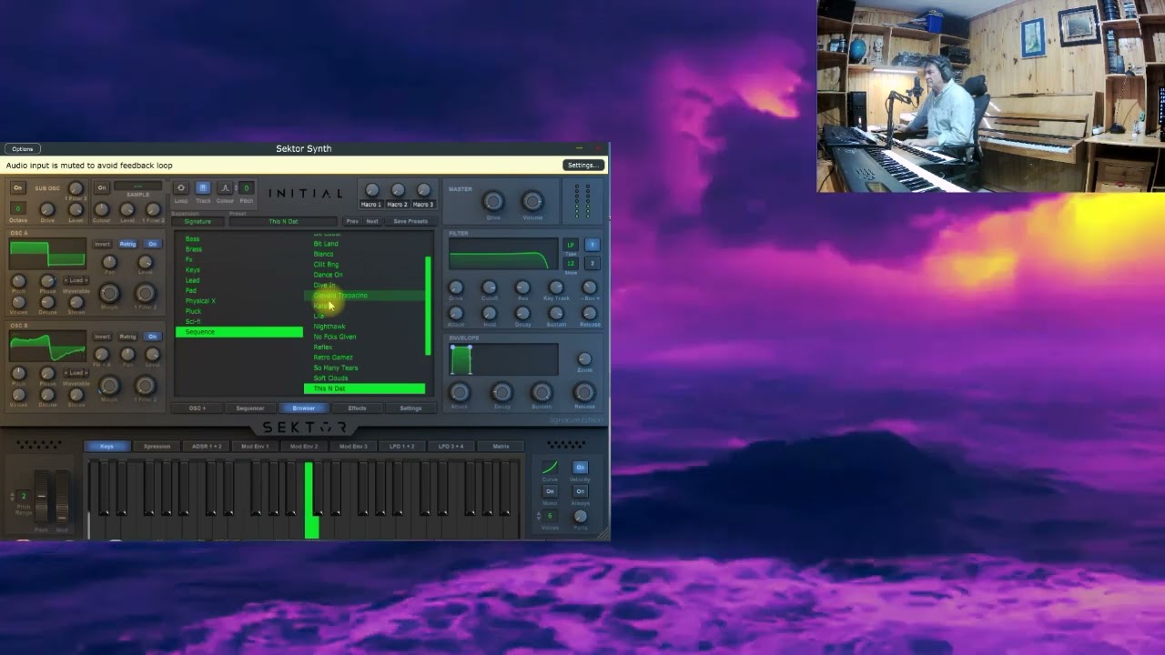Screen dimensions: 1165x655
Task: Disable OSC A Retrig
Action: click(x=127, y=244)
